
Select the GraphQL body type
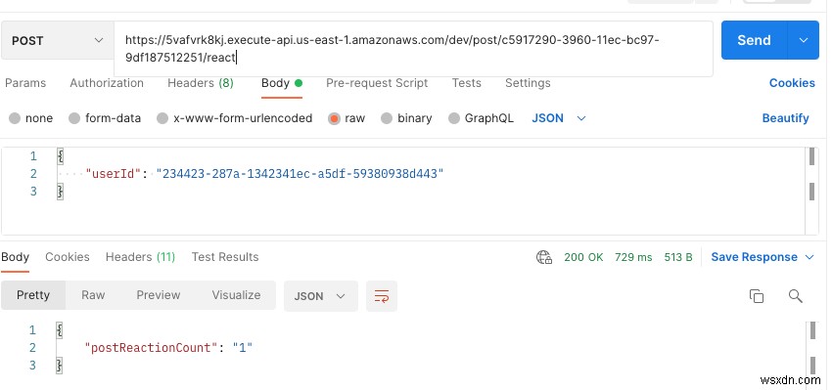(481, 118)
